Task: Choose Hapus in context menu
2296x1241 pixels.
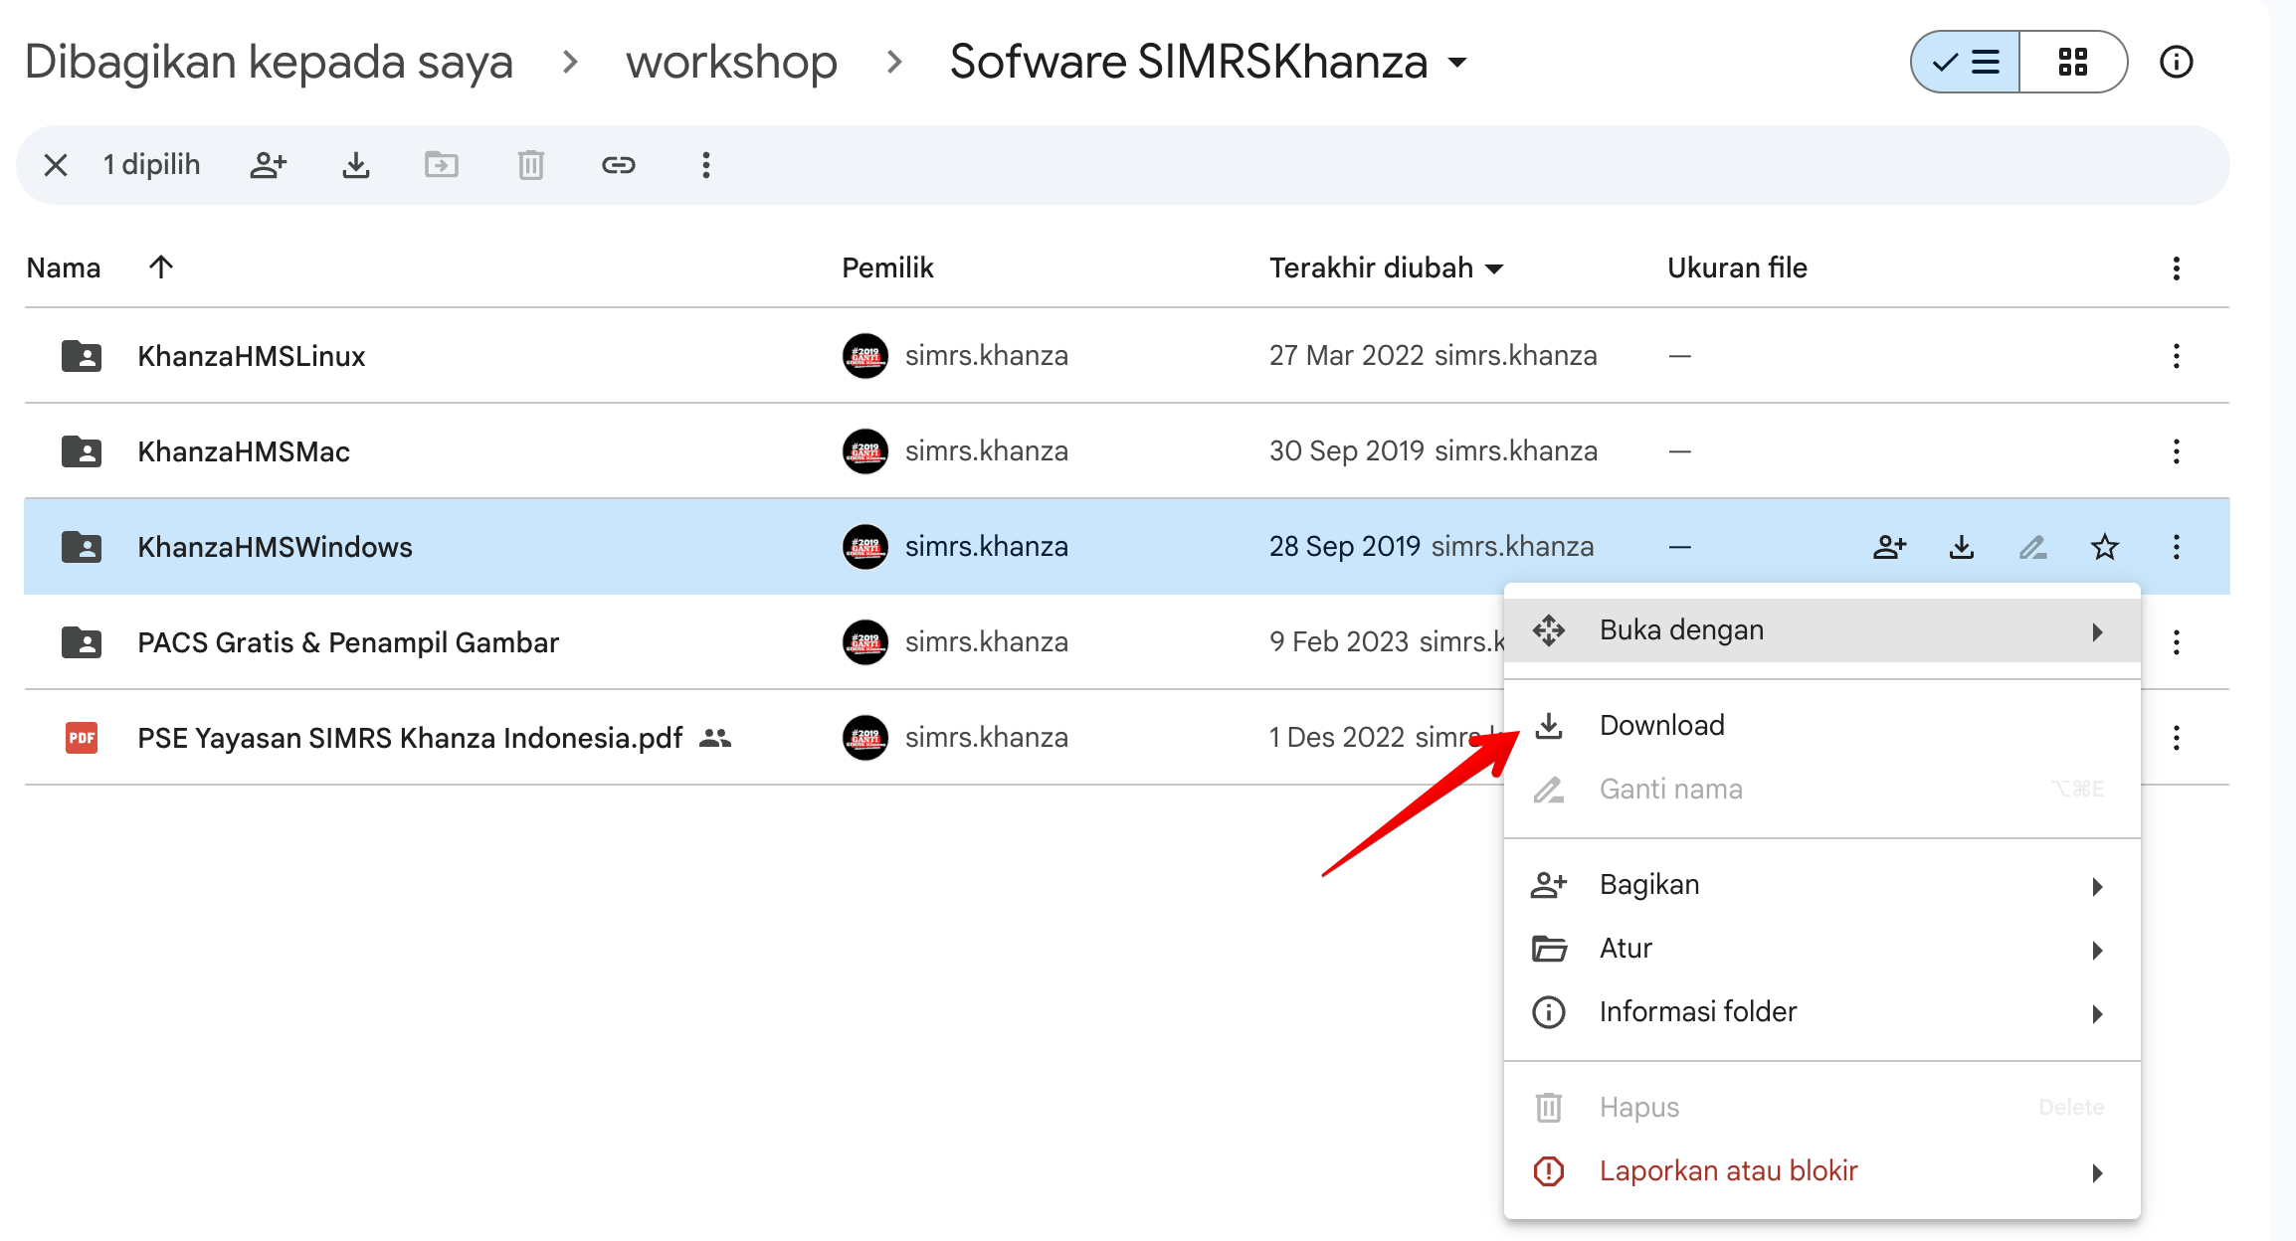Action: (1822, 1108)
